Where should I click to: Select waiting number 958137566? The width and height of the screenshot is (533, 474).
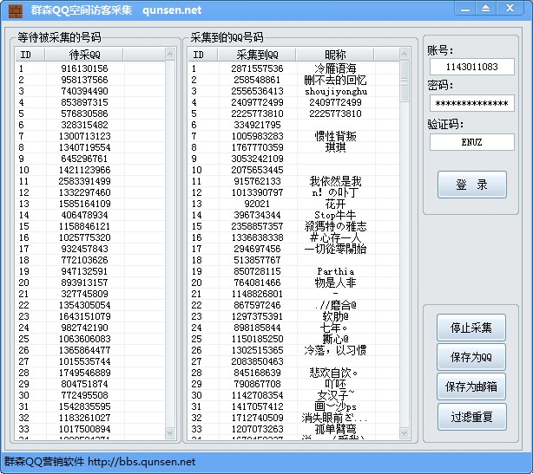pos(84,80)
